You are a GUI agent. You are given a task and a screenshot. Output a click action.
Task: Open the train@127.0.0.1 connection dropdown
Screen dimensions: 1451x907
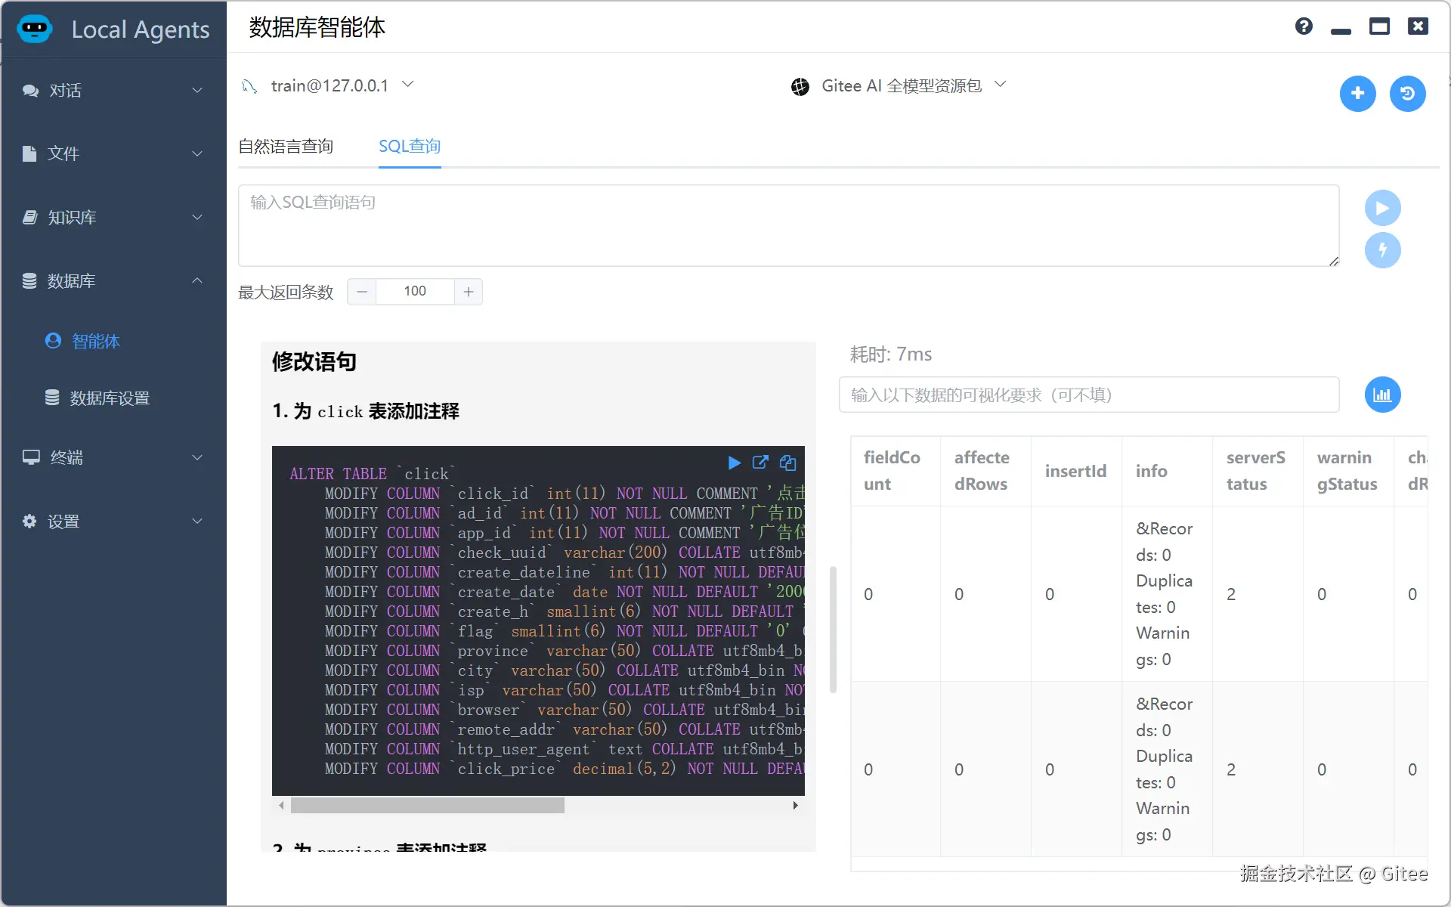click(328, 85)
